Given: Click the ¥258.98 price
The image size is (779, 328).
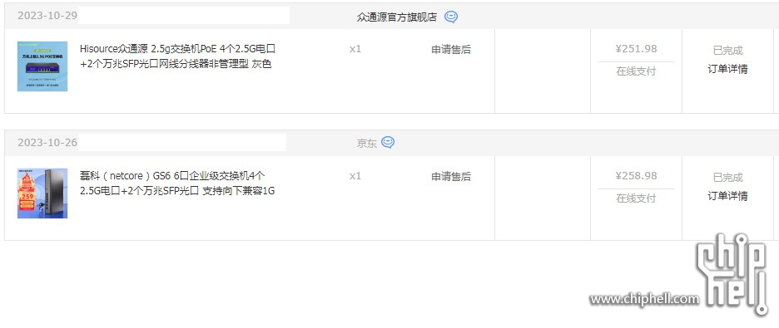Looking at the screenshot, I should [x=637, y=175].
